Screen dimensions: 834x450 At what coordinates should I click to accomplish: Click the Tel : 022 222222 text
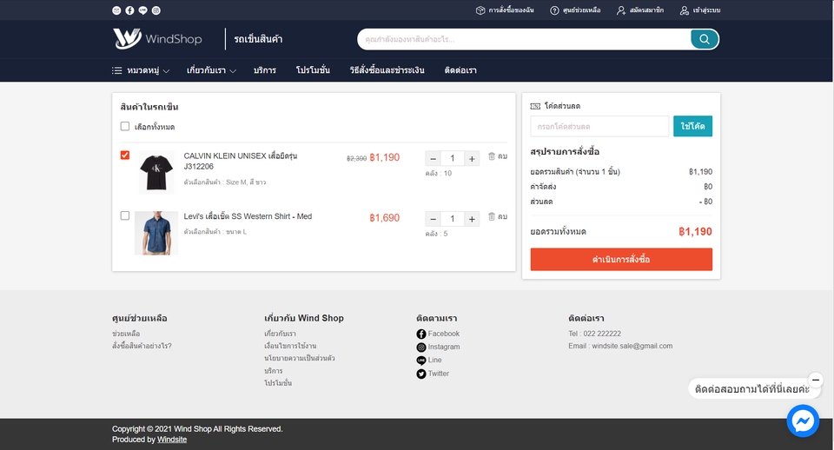point(594,334)
